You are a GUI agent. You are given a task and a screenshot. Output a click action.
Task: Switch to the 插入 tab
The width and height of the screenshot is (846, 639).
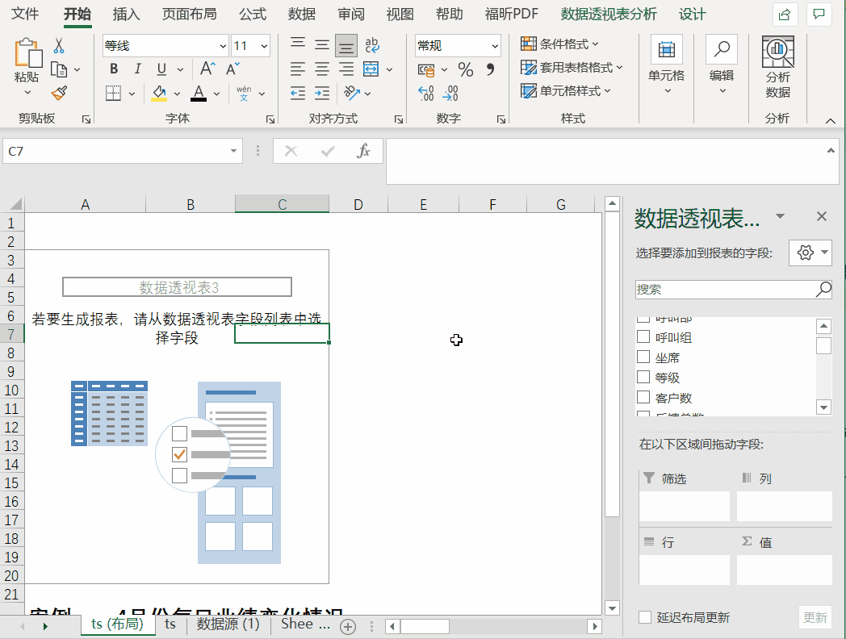click(126, 14)
